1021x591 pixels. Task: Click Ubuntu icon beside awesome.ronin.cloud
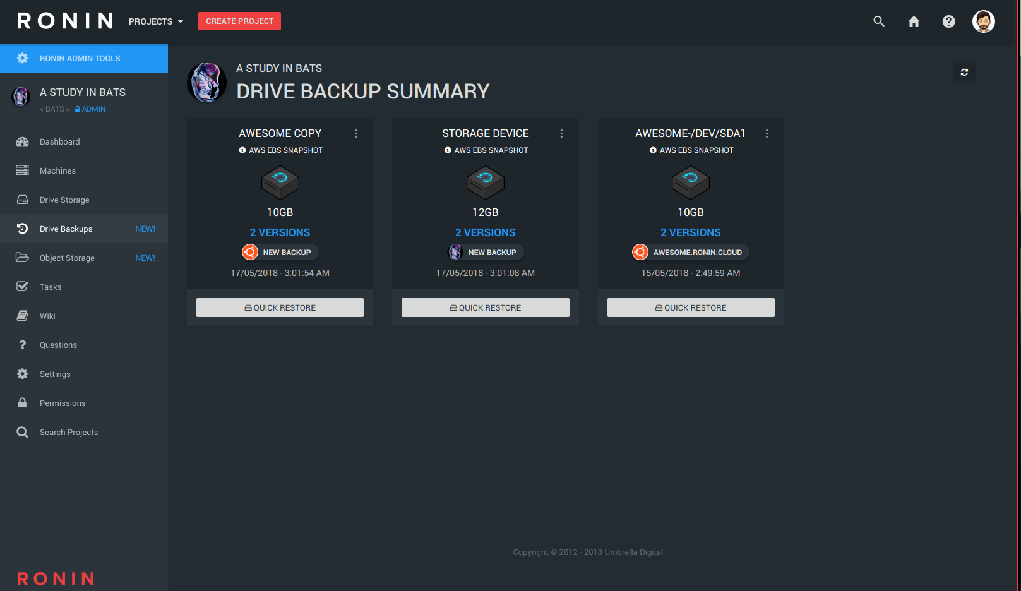640,252
